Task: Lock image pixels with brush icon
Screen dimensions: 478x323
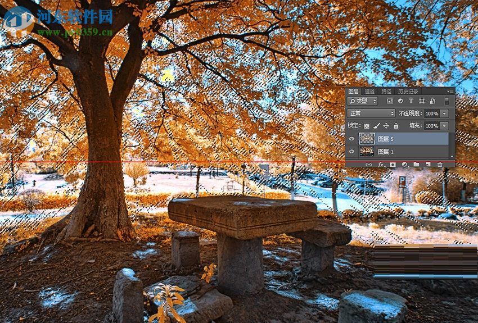Action: 376,126
